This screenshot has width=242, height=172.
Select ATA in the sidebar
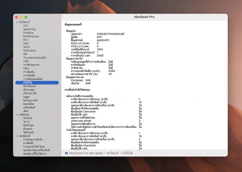click(x=26, y=26)
